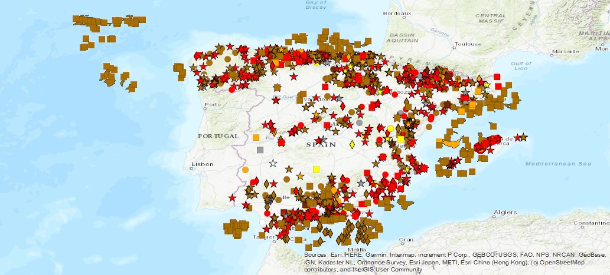
Task: Select the orange circle marker east of Lisbon
Action: (x=246, y=170)
